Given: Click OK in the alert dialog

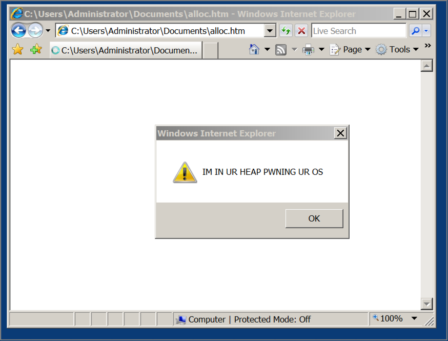Looking at the screenshot, I should [314, 218].
